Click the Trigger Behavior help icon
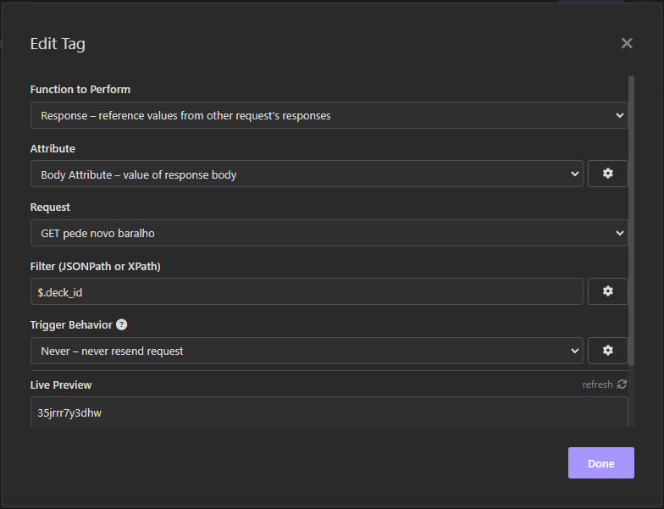This screenshot has width=664, height=509. 122,325
